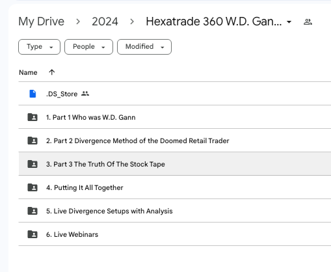Viewport: 331px width, 272px height.
Task: Open the Type filter dropdown
Action: (x=39, y=47)
